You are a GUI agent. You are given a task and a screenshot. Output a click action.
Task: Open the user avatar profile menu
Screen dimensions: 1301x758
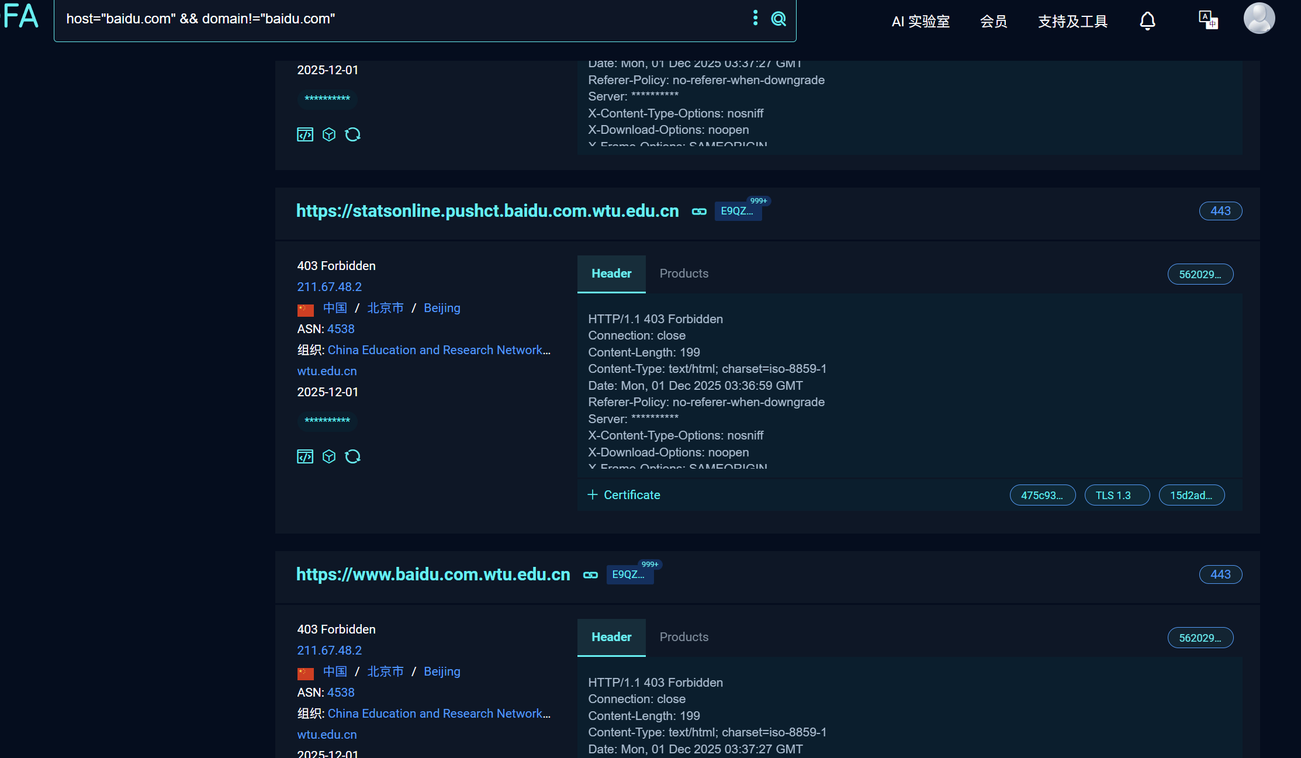1259,19
